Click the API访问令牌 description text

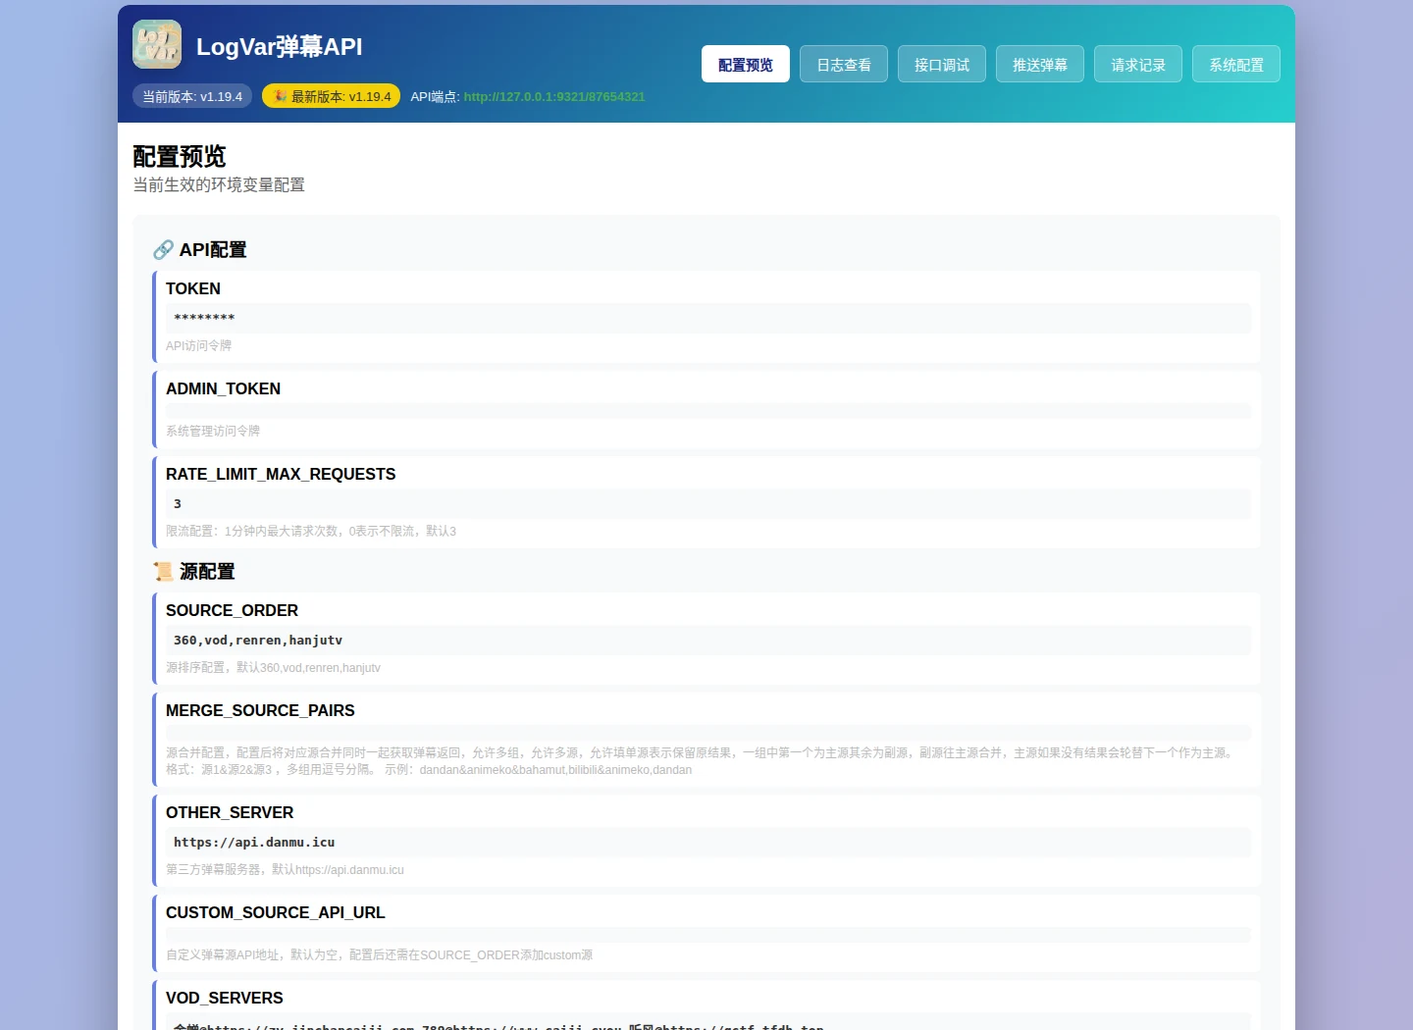(x=198, y=345)
